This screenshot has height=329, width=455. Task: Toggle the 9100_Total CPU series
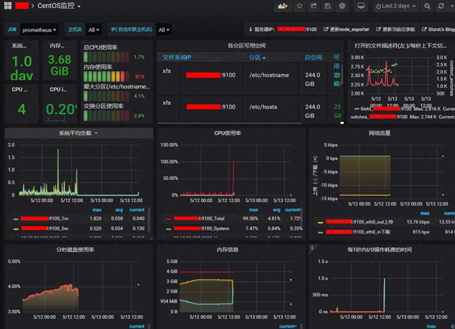[x=199, y=219]
